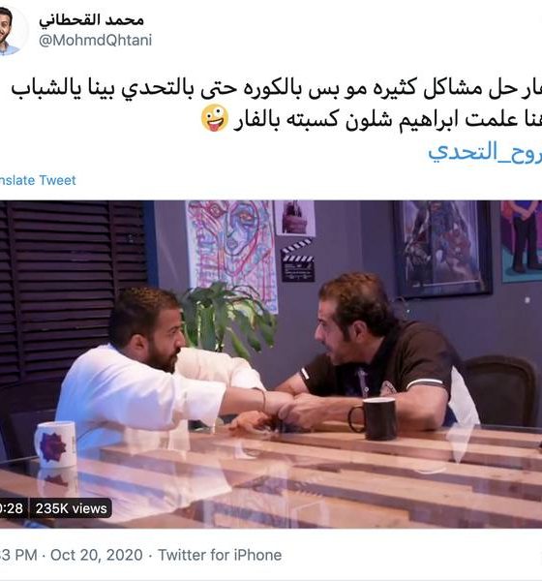The width and height of the screenshot is (542, 581).
Task: Click the tweet's first line of Arabic text
Action: [277, 88]
